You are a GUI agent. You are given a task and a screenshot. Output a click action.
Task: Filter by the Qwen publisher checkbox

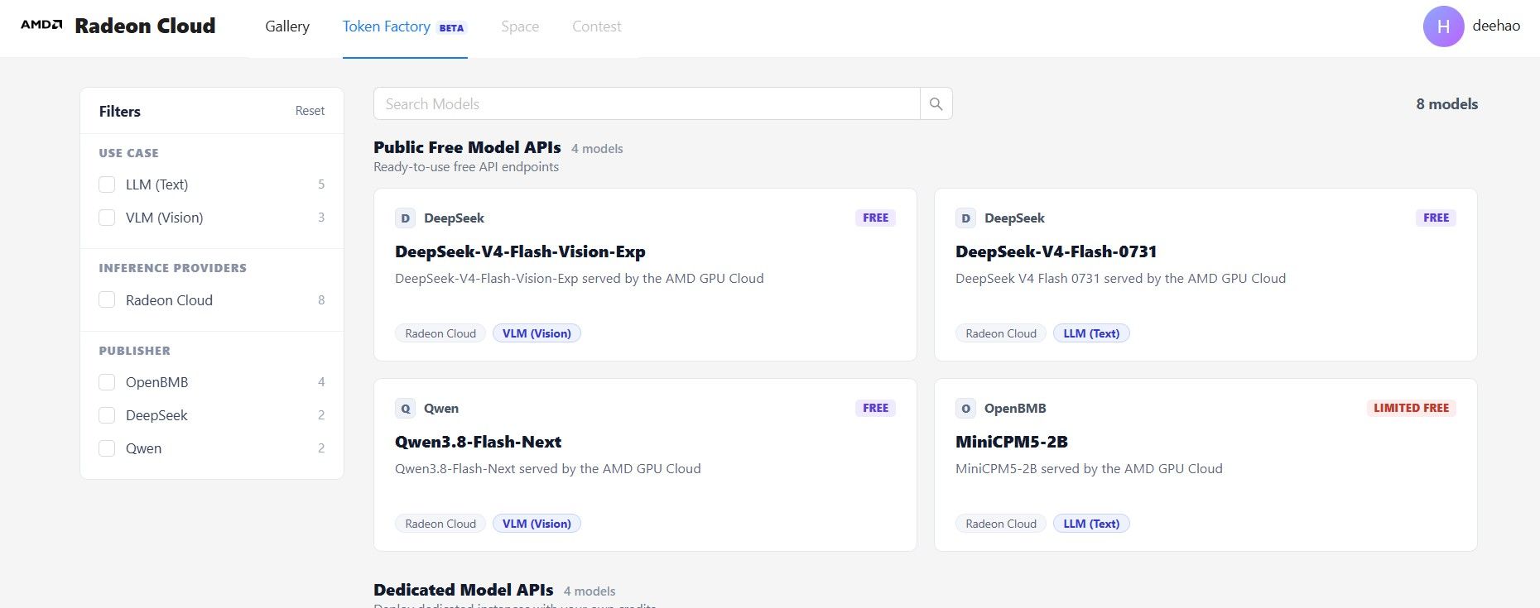pyautogui.click(x=107, y=448)
